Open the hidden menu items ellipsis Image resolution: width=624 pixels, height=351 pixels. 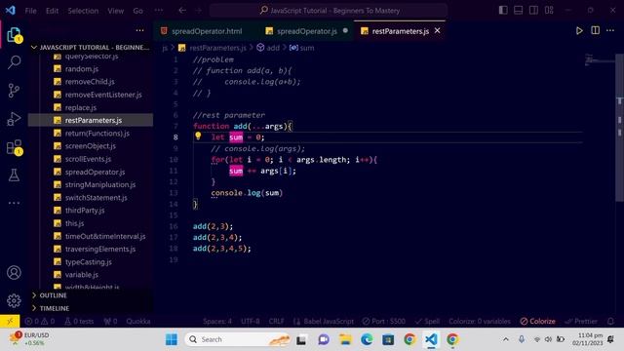click(159, 11)
